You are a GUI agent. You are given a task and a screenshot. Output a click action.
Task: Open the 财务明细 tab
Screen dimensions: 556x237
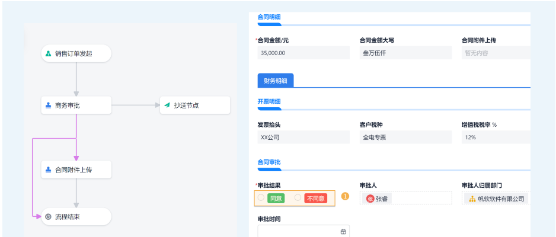pyautogui.click(x=276, y=81)
